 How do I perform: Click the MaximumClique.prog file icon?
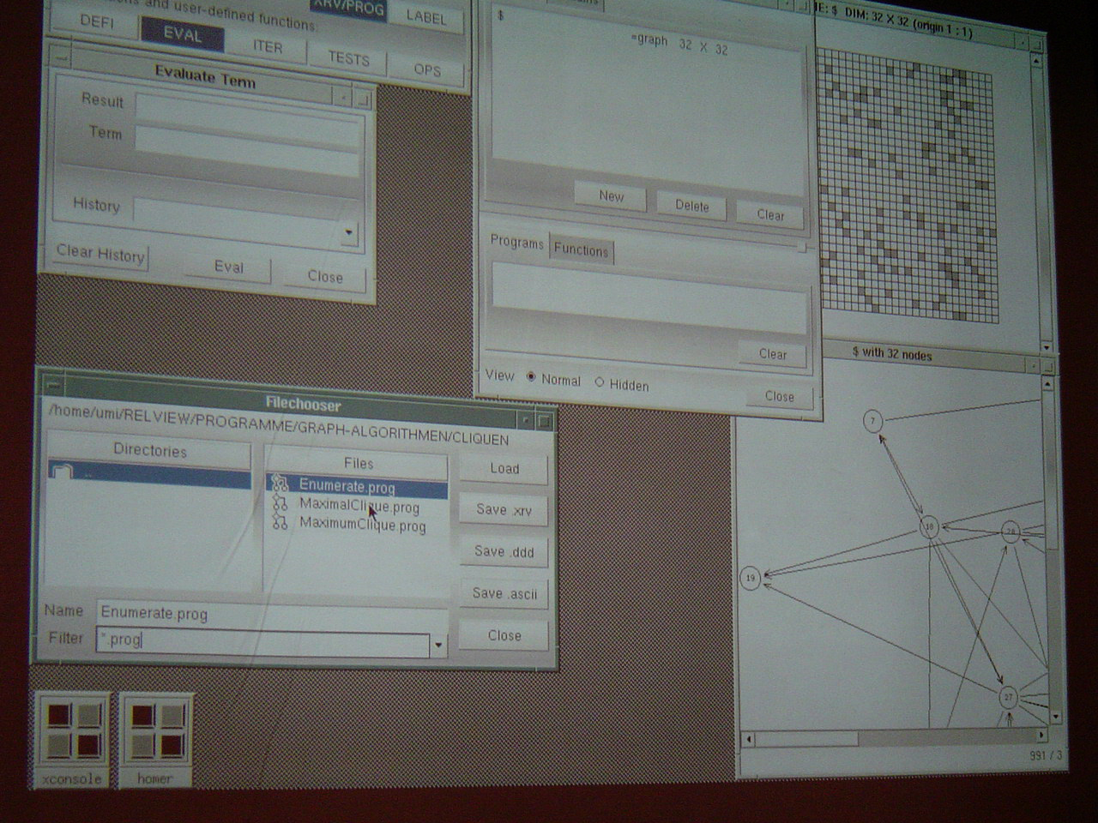(x=279, y=523)
